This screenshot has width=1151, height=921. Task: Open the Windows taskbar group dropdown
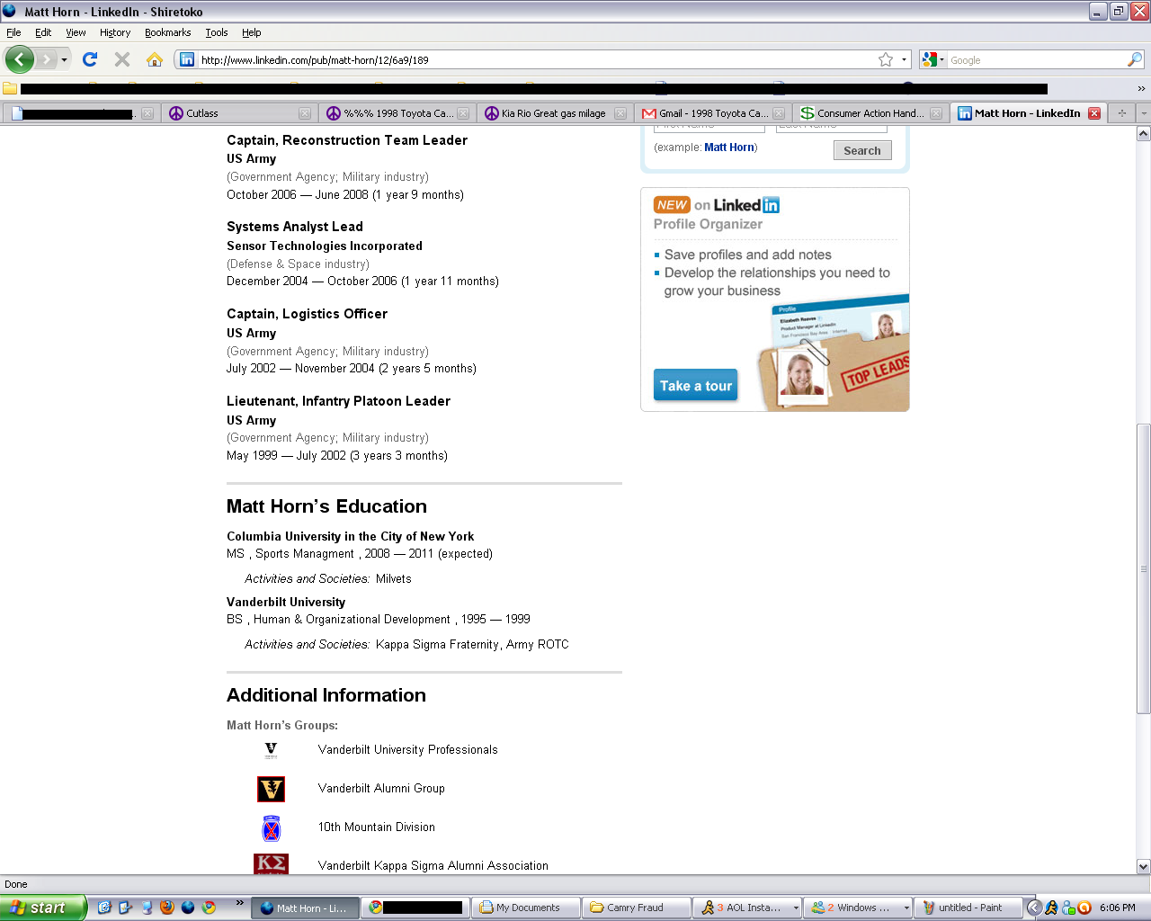(857, 908)
